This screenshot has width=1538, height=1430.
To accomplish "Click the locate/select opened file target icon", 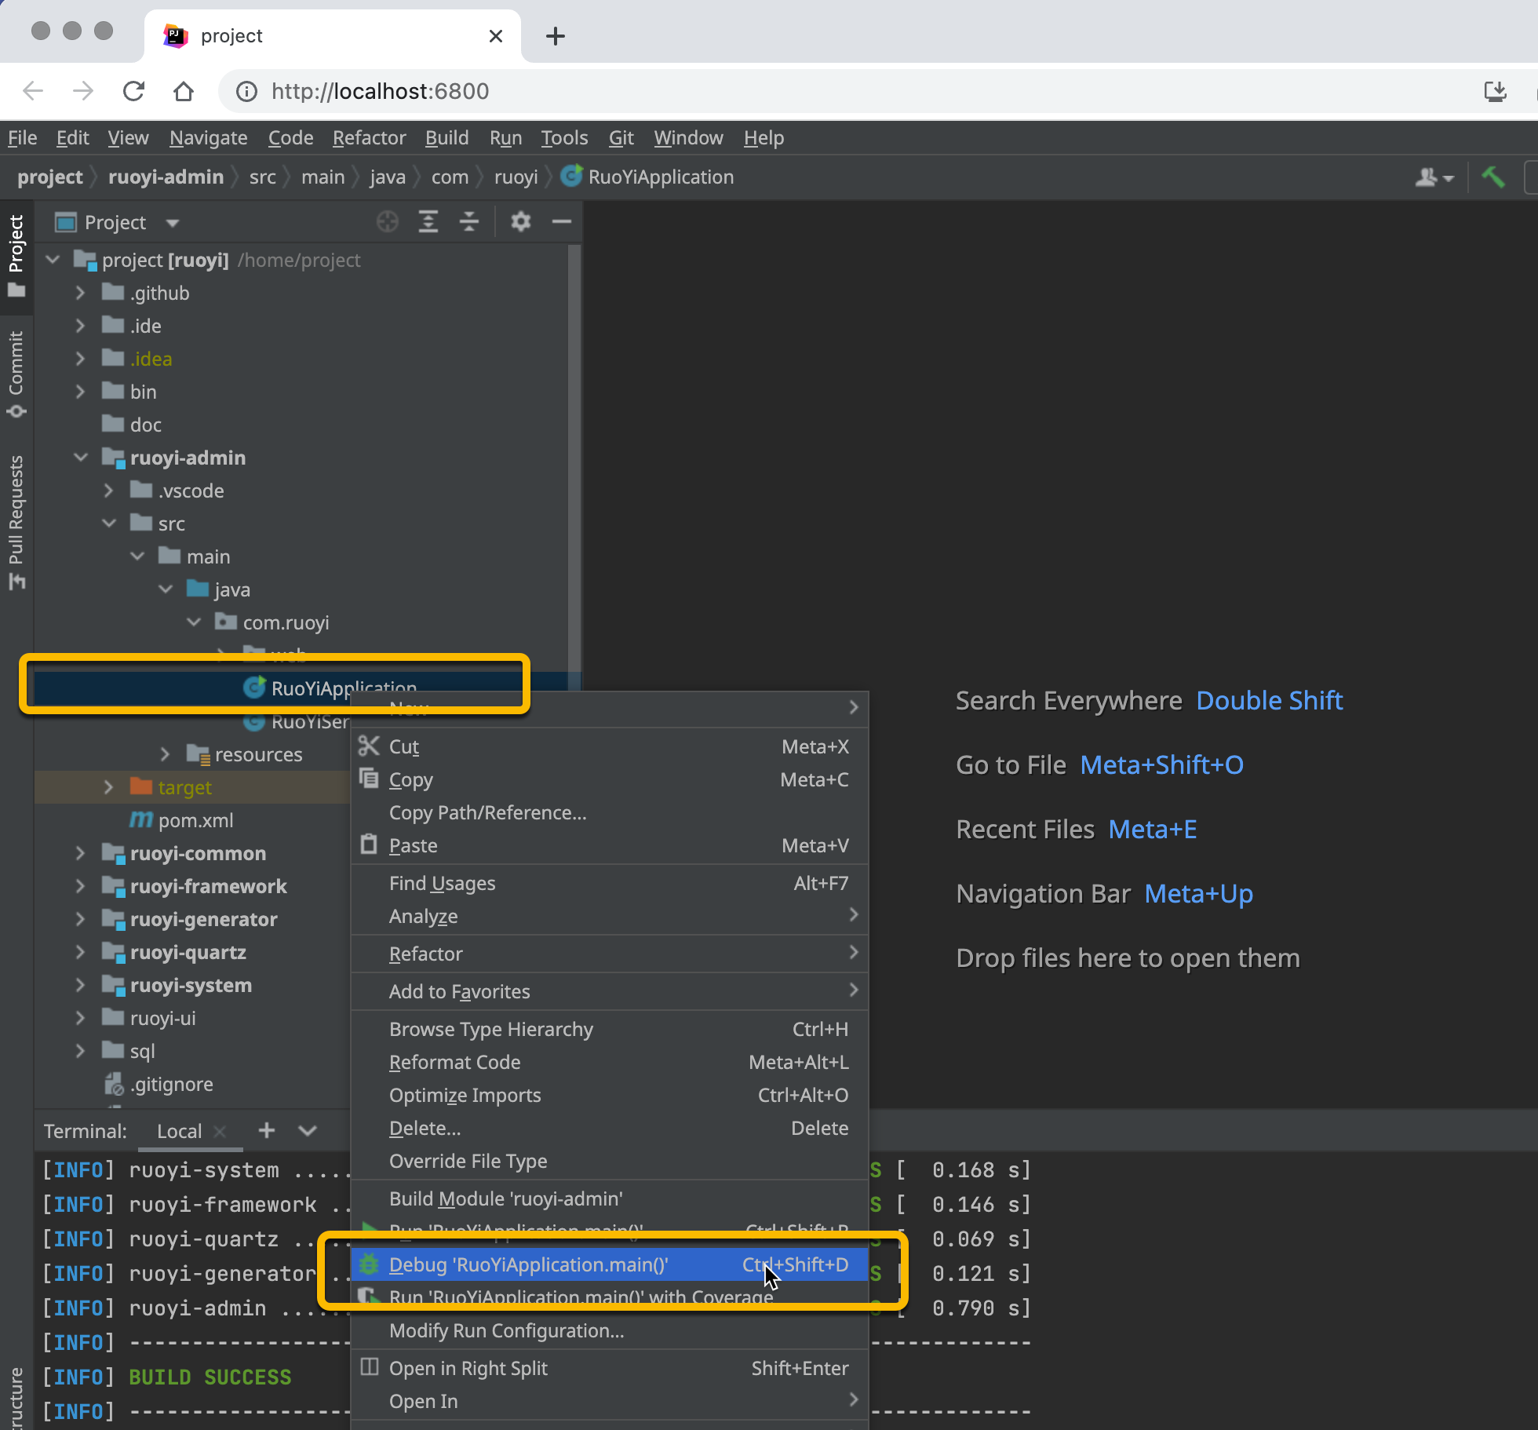I will pos(387,222).
